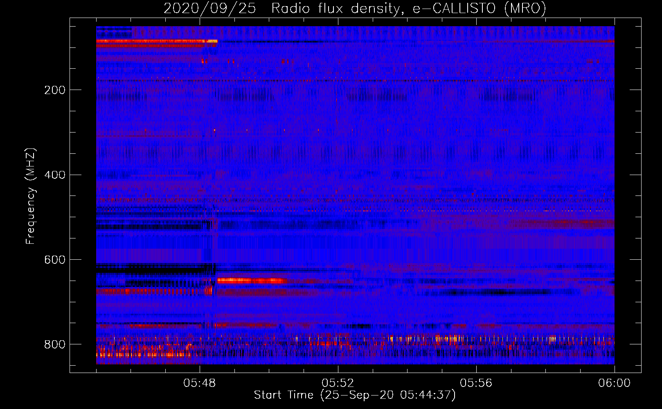Screen dimensions: 662x409
Task: Click the 05:56 time tick label
Action: click(476, 383)
